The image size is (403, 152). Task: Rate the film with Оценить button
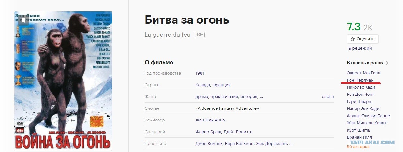point(363,39)
